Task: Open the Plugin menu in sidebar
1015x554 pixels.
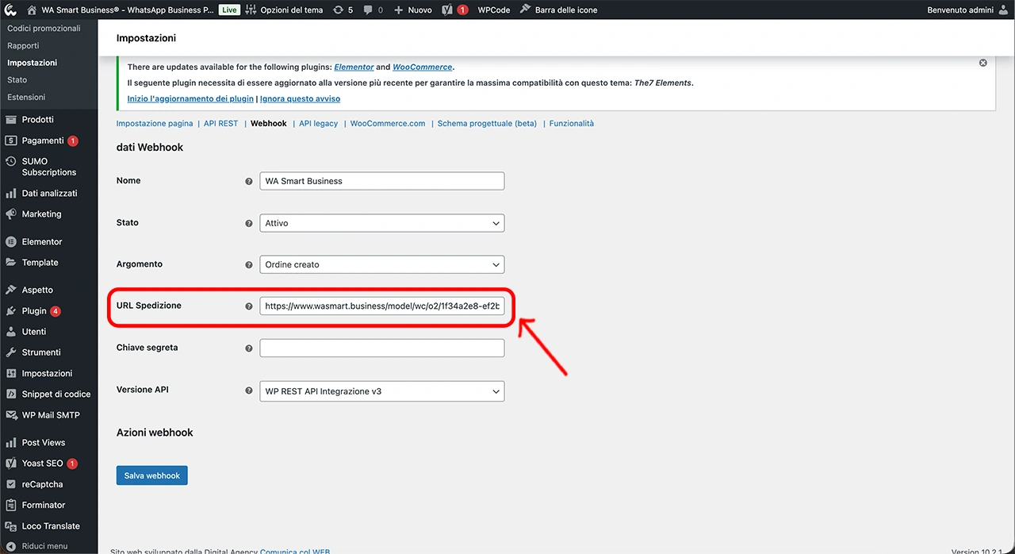Action: (x=34, y=311)
